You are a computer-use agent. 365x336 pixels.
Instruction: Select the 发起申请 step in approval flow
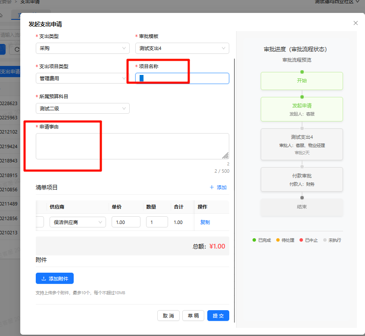pos(302,109)
